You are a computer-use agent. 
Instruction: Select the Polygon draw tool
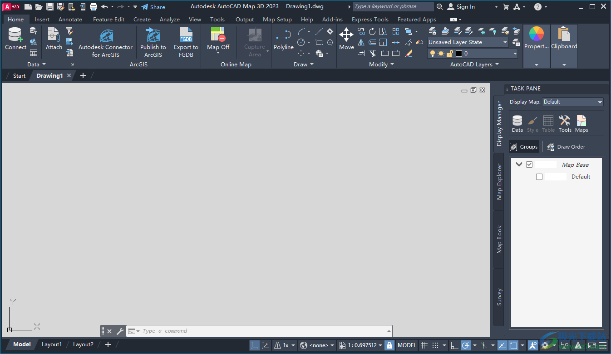click(330, 42)
